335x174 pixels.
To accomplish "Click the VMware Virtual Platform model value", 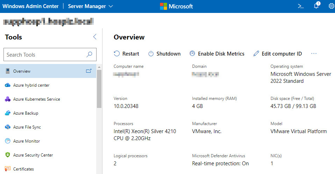I will click(x=298, y=131).
